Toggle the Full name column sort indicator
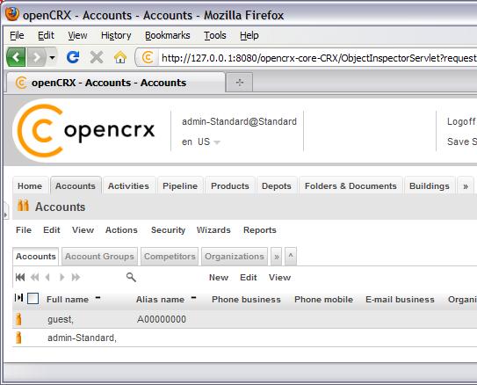This screenshot has width=477, height=385. pos(98,297)
